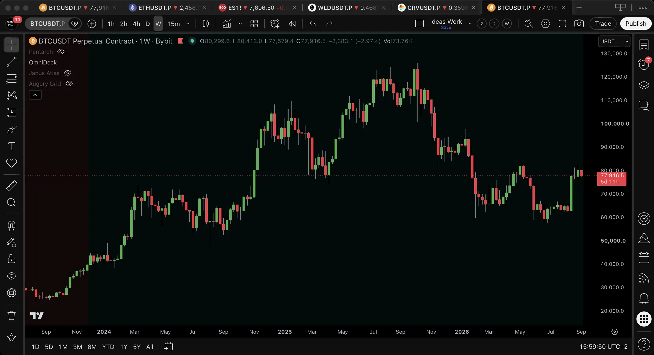This screenshot has width=654, height=355.
Task: Select the trend line drawing tool
Action: [11, 62]
